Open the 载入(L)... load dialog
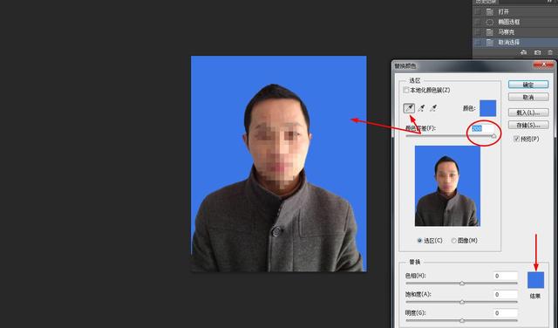Image resolution: width=558 pixels, height=328 pixels. point(528,113)
